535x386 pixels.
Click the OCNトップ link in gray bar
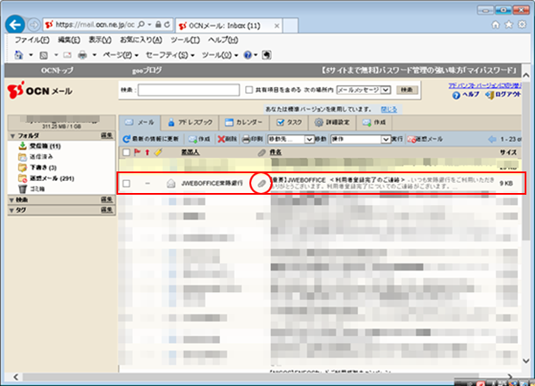[x=57, y=70]
